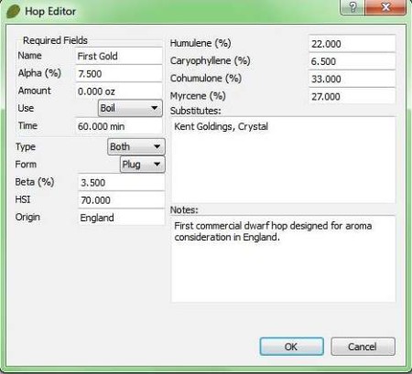Click the Beta (%) field with 3.500
The width and height of the screenshot is (412, 374).
(122, 182)
